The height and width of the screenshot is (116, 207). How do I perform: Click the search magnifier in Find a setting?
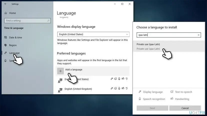[48, 21]
